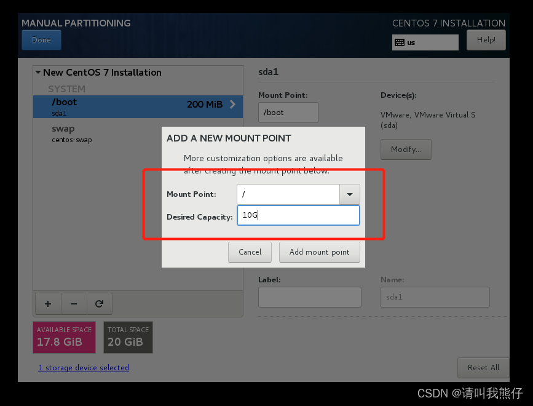Screen dimensions: 533x406
Task: Open the Mount Point combo box showing /
Action: (288, 194)
